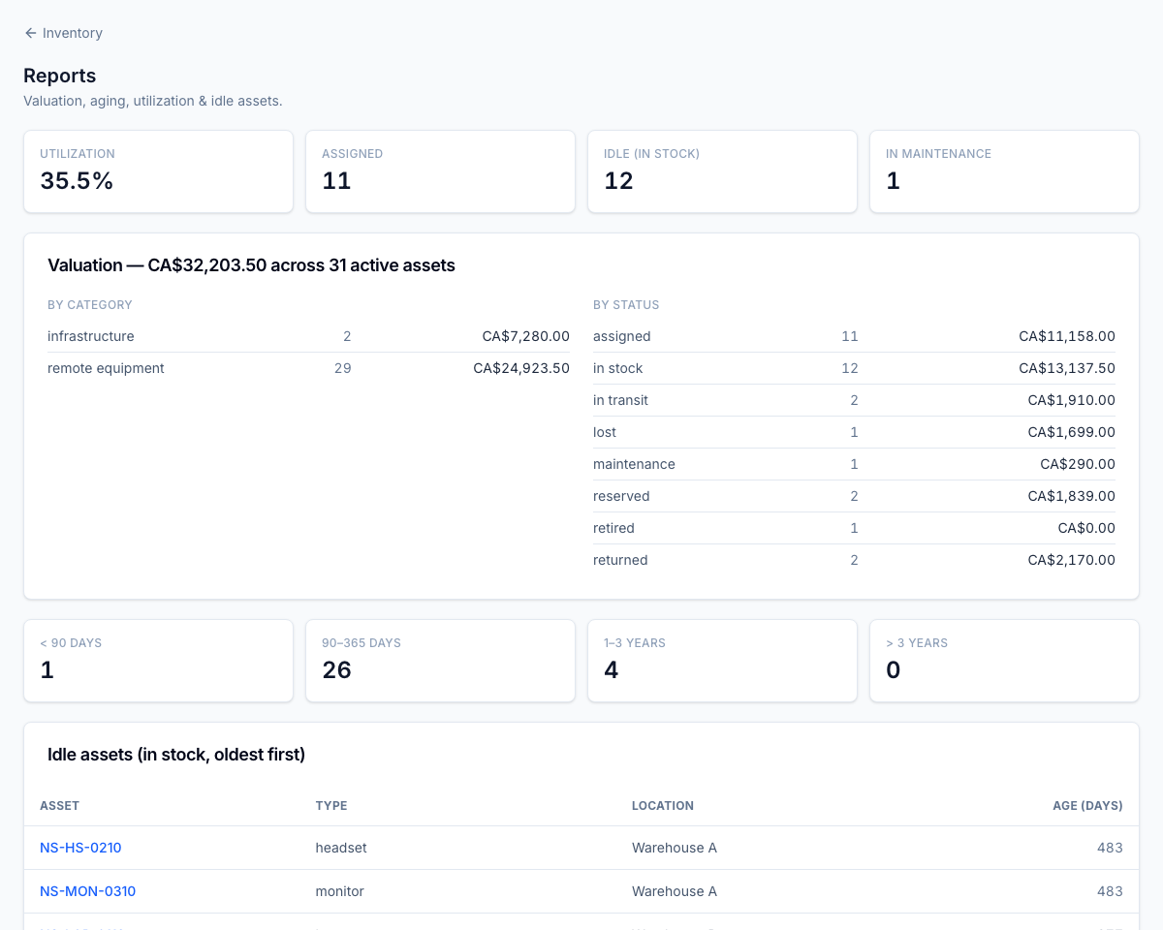Screen dimensions: 1163x930
Task: Click the CA$24,923.50 remote equipment value
Action: pos(521,368)
